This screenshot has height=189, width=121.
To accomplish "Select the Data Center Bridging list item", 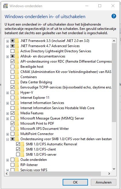I will click(x=36, y=82).
